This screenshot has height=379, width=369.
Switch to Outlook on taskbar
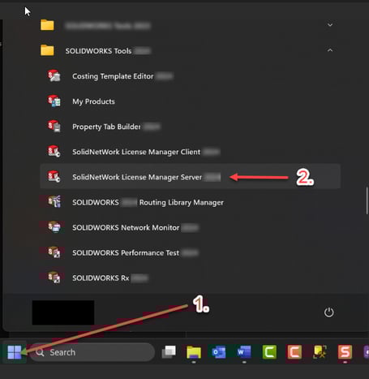pos(219,352)
